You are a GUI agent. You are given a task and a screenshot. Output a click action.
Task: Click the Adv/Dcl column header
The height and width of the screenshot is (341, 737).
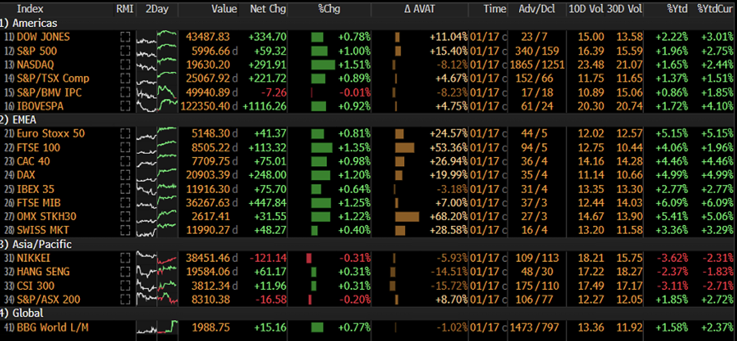pyautogui.click(x=535, y=9)
